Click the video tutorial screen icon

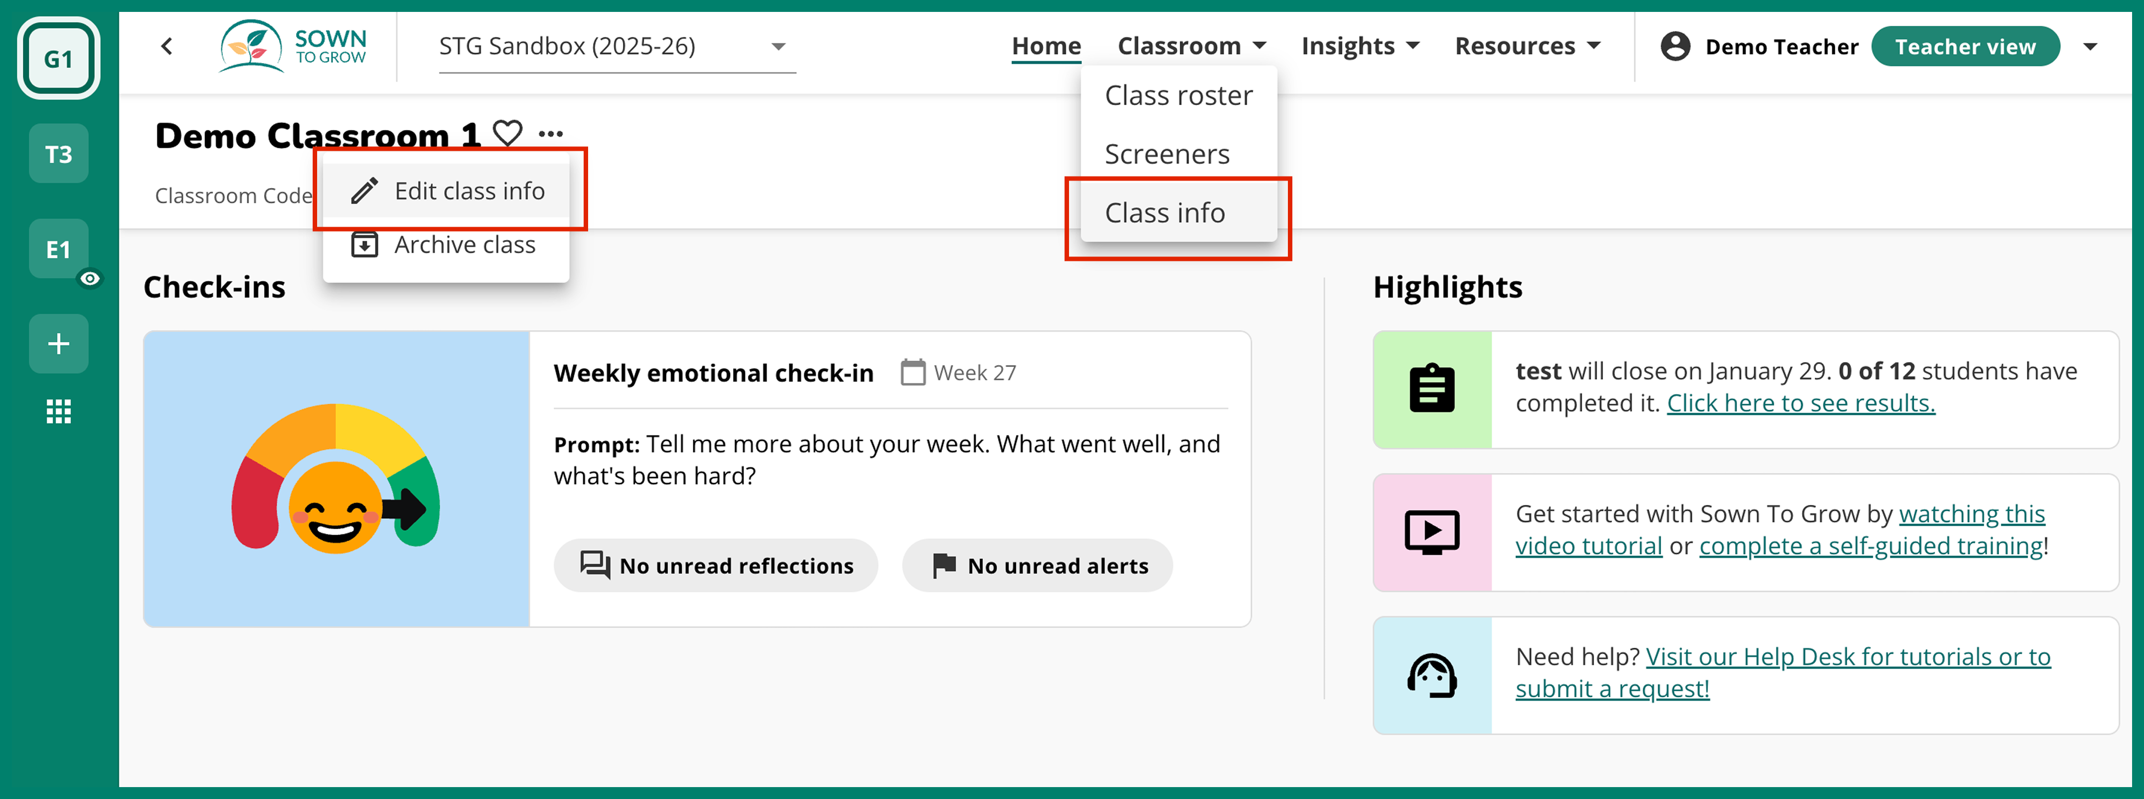tap(1431, 532)
